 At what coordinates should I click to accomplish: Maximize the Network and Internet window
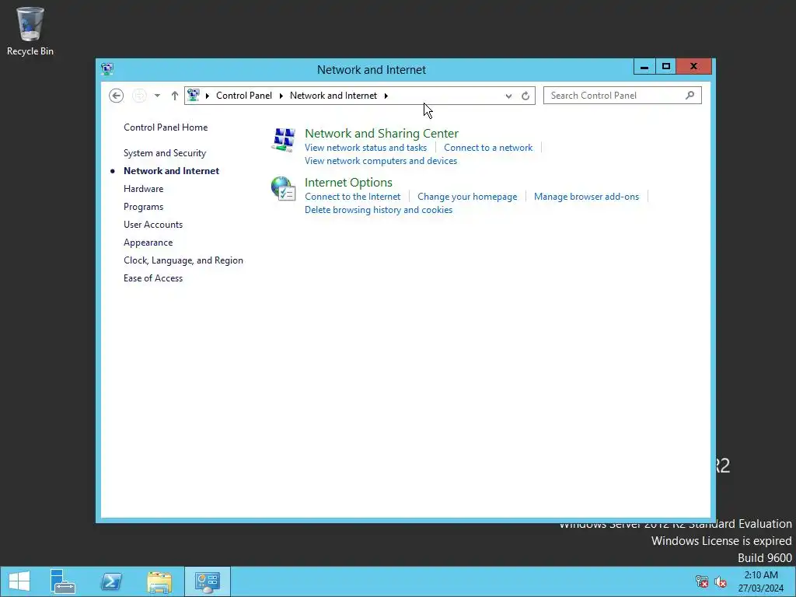point(665,67)
